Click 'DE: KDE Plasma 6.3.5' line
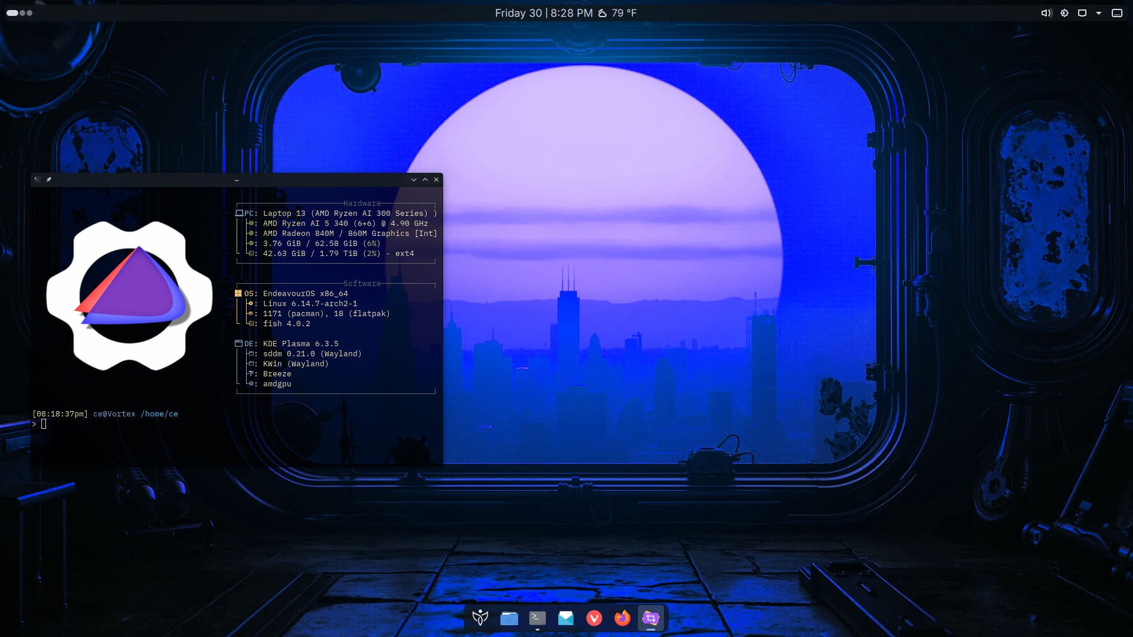Screen dimensions: 1133x637 click(x=287, y=344)
